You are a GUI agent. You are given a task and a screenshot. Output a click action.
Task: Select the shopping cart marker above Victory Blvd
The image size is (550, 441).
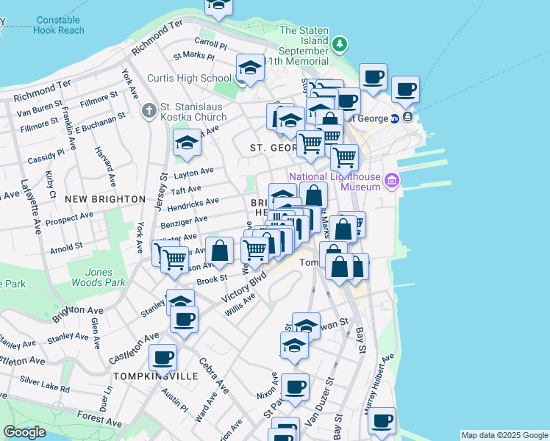coord(255,251)
